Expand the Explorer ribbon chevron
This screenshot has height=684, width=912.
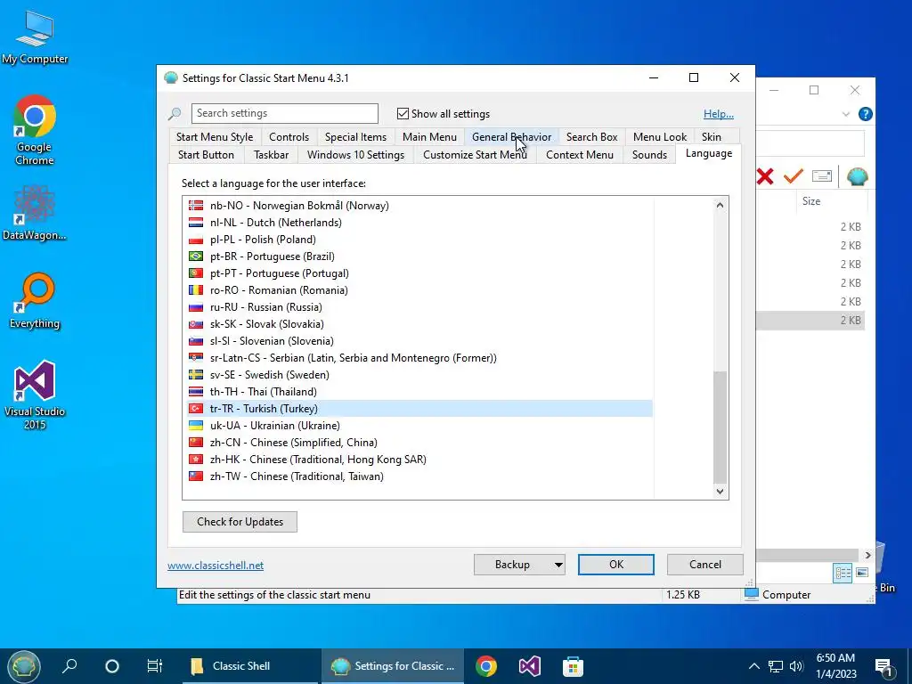tap(846, 114)
